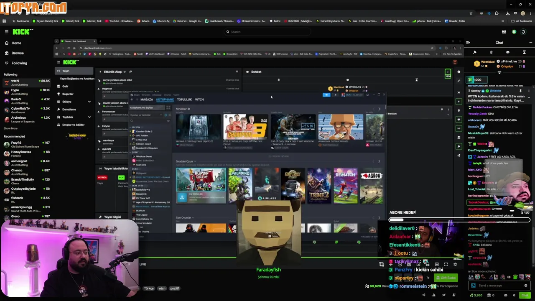Click the info icon in dashboard side strip

459,72
